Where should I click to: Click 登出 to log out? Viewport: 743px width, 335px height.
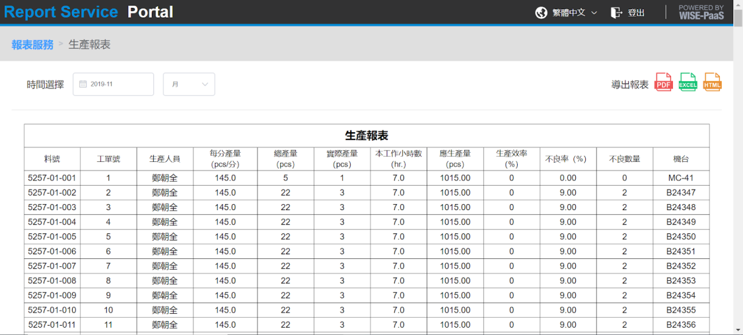pyautogui.click(x=636, y=13)
